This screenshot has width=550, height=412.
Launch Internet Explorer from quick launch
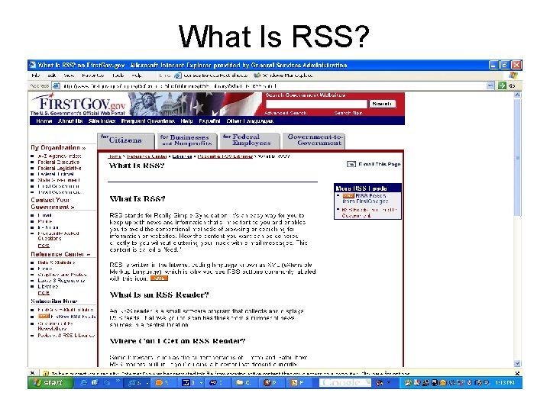tap(83, 383)
